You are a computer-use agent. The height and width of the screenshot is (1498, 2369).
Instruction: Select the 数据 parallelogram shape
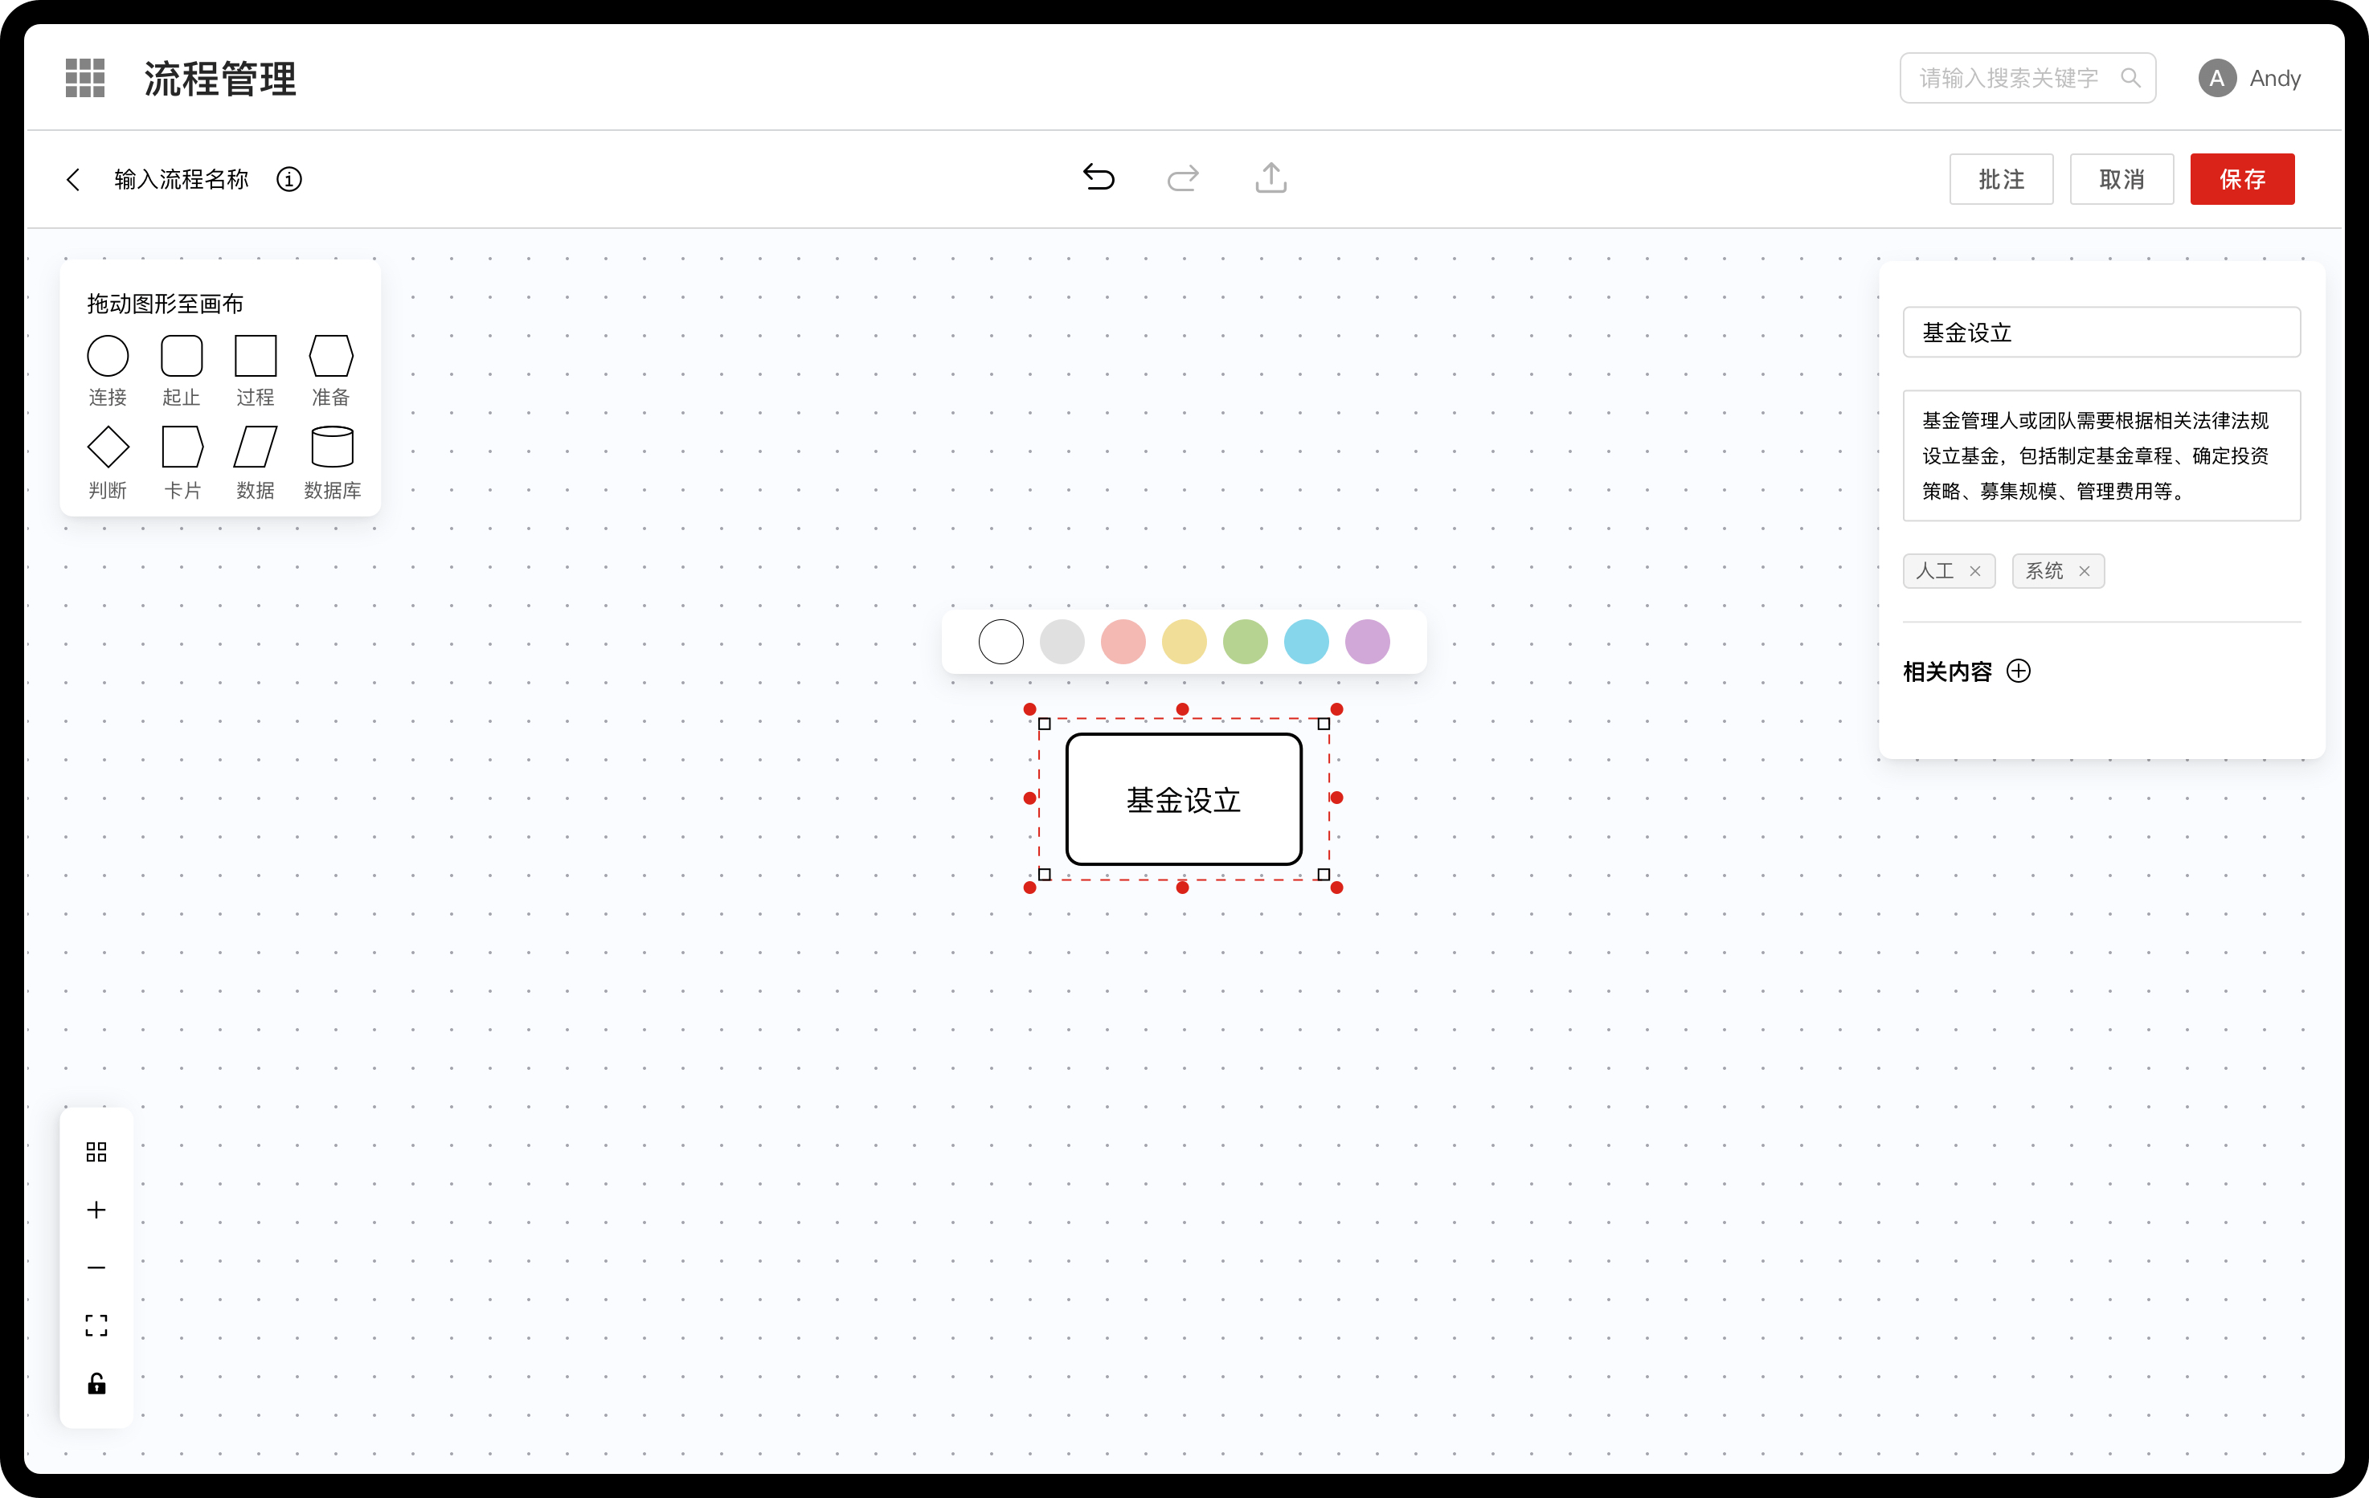[x=256, y=447]
